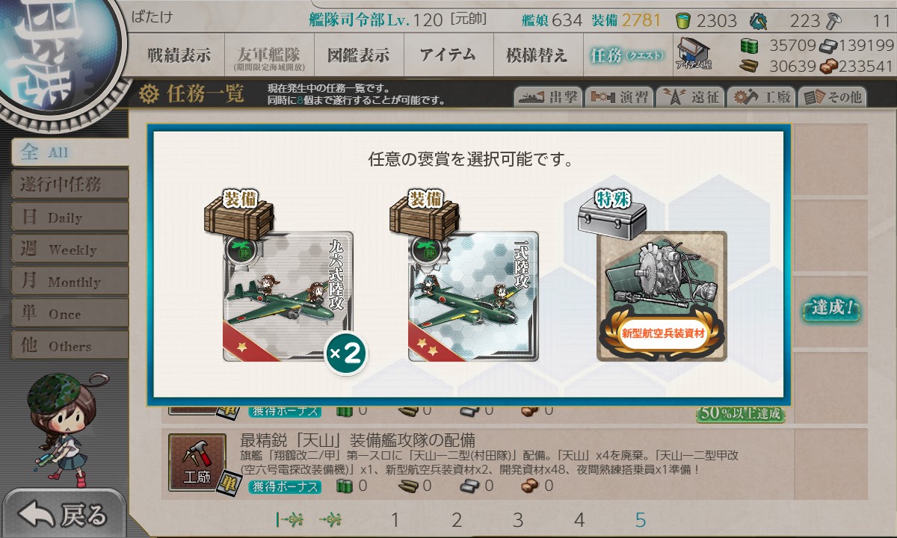
Task: Filter quests by 演習 exercise category
Action: point(618,97)
